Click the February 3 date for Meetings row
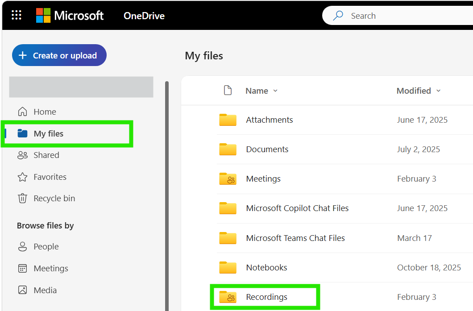 [417, 179]
